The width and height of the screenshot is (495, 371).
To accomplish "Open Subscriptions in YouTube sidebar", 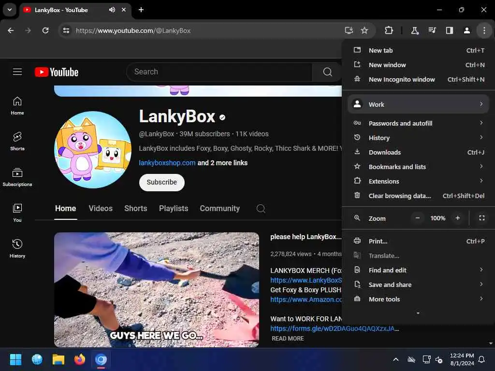I will (17, 177).
